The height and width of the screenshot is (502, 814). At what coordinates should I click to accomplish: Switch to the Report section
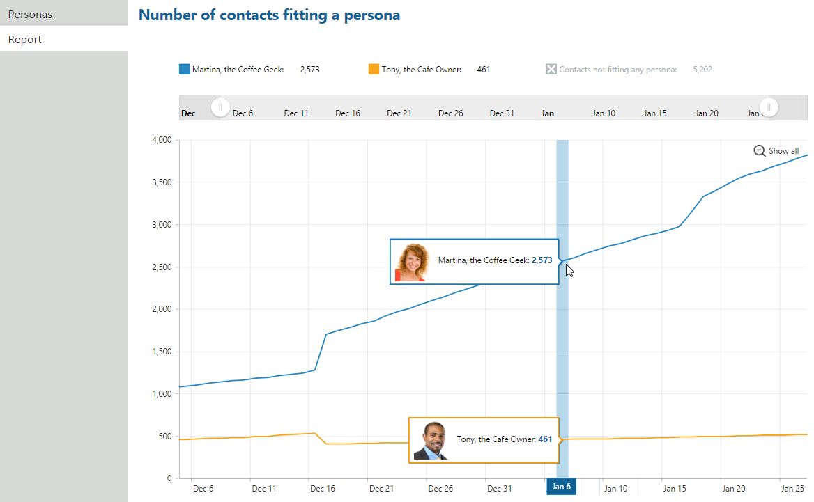24,39
